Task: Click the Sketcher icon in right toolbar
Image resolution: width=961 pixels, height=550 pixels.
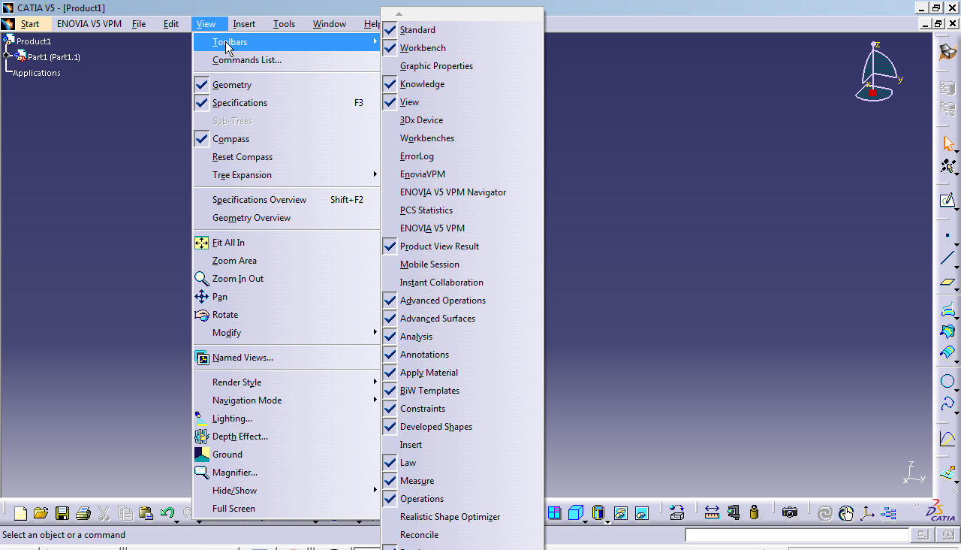Action: 947,201
